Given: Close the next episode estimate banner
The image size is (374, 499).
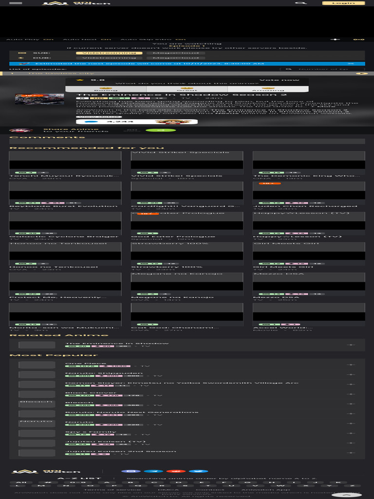Looking at the screenshot, I should click(x=351, y=63).
